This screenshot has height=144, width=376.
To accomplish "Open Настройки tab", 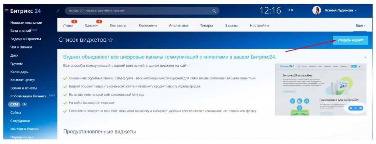I will click(x=259, y=25).
